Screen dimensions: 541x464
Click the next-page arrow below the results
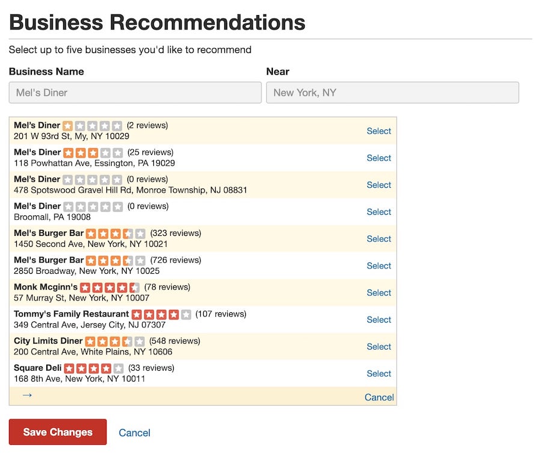(x=28, y=395)
